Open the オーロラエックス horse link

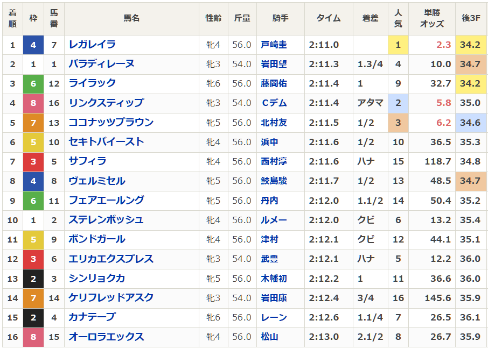[106, 337]
